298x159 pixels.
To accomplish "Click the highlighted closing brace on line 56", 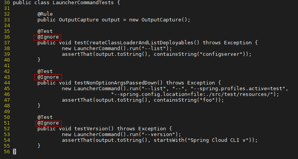I will (x=15, y=152).
